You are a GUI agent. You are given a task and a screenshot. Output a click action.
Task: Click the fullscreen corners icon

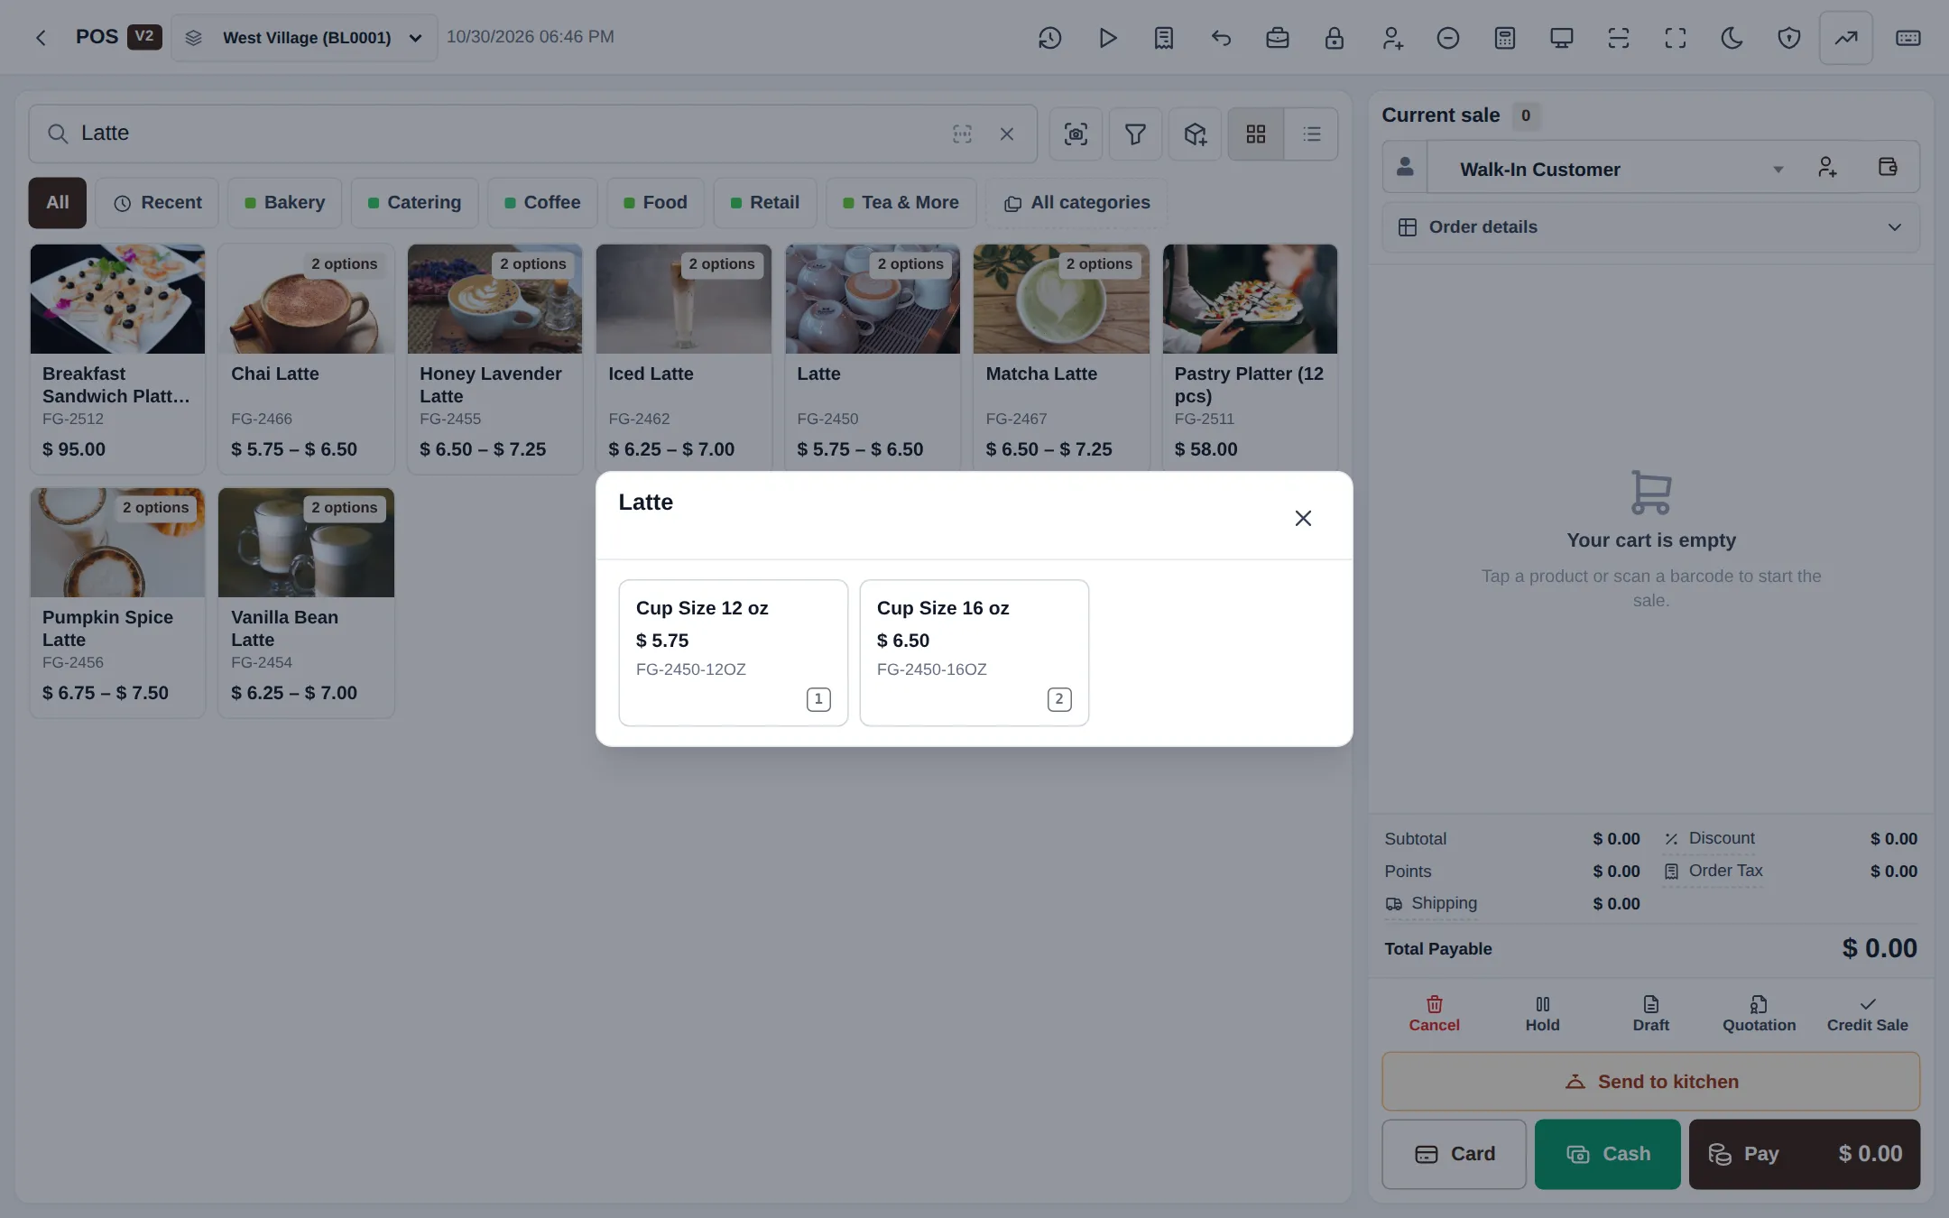(x=1676, y=38)
